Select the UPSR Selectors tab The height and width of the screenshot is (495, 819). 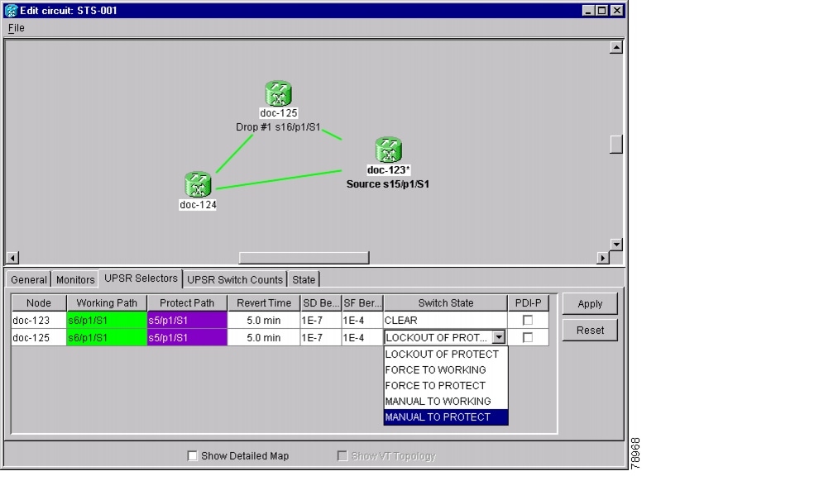click(x=141, y=278)
